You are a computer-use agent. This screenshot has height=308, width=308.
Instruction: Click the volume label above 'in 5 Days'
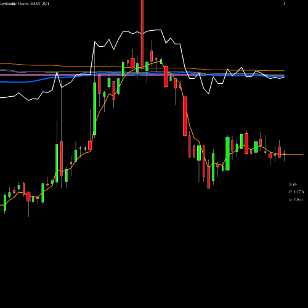click(x=296, y=192)
